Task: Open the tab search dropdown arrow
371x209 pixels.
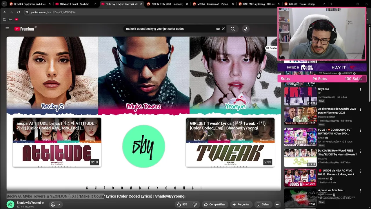Action: pyautogui.click(x=4, y=4)
